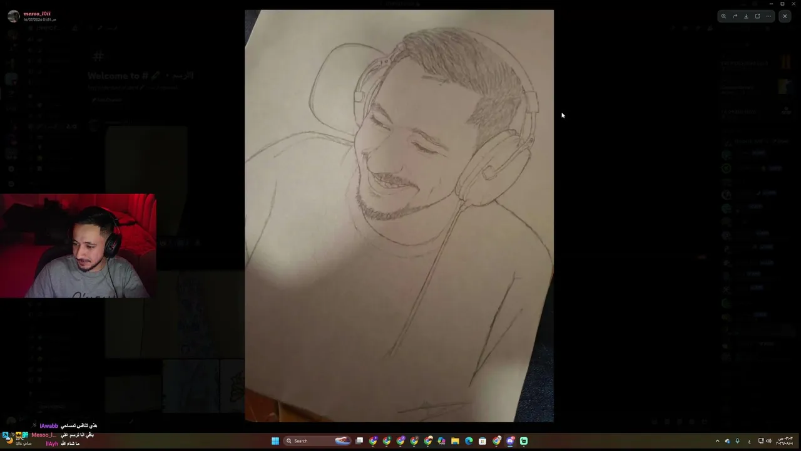801x451 pixels.
Task: Click the microphone tray icon
Action: pyautogui.click(x=737, y=441)
